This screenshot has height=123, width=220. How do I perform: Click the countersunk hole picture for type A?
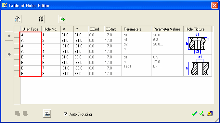point(198,43)
